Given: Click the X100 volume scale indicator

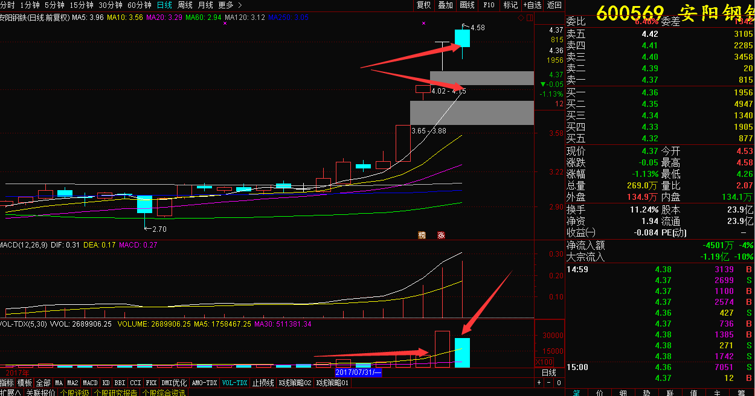Looking at the screenshot, I should point(544,362).
